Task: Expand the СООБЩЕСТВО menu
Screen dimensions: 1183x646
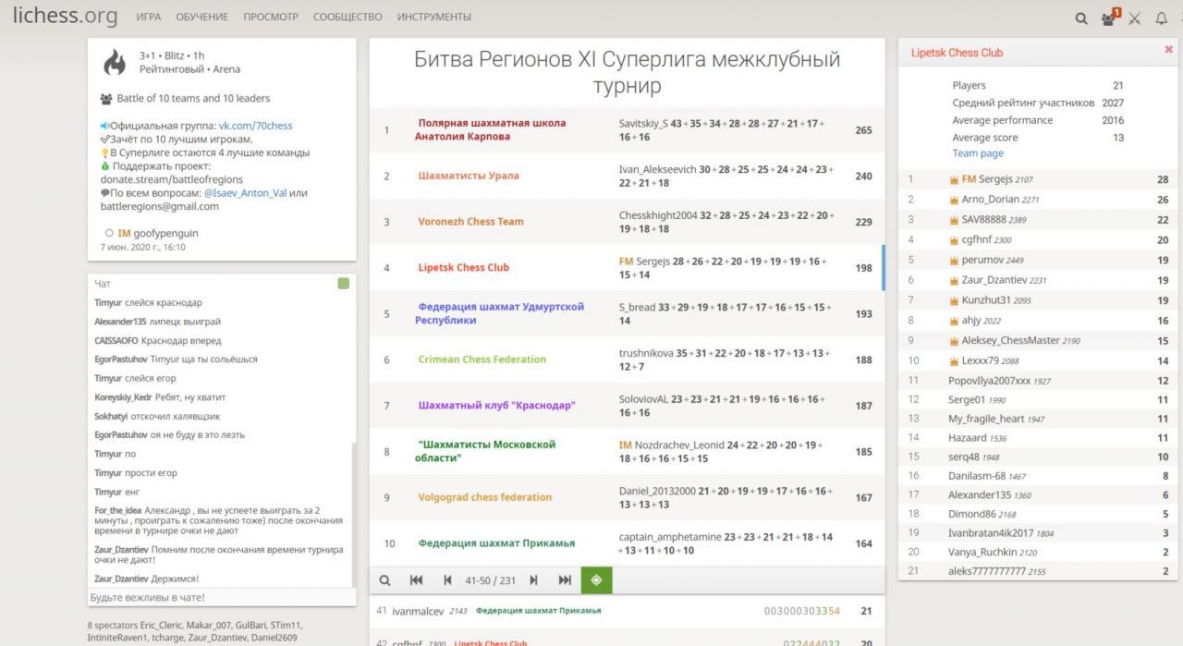Action: pyautogui.click(x=347, y=17)
